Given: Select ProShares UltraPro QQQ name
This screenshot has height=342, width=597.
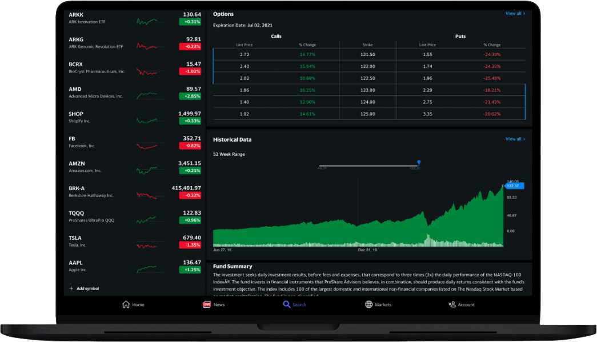Looking at the screenshot, I should point(91,220).
